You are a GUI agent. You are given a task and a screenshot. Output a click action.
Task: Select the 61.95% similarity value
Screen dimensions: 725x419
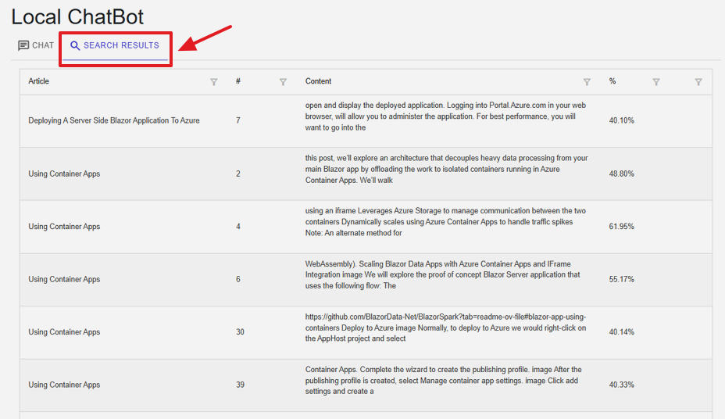621,227
